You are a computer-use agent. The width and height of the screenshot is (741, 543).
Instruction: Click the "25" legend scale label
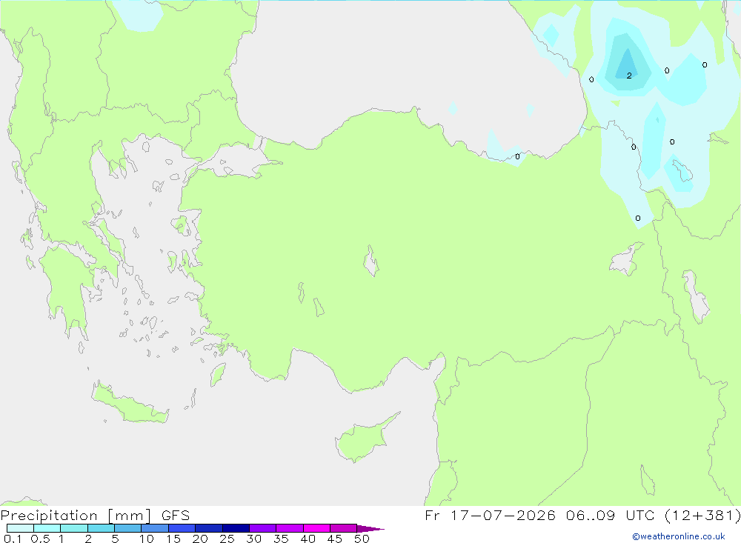pos(227,539)
